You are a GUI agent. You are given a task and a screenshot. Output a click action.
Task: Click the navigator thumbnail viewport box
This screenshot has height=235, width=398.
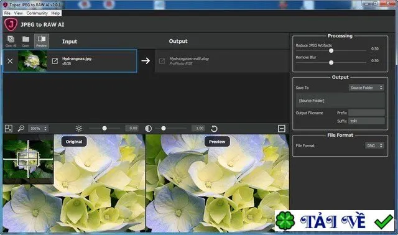pyautogui.click(x=28, y=159)
